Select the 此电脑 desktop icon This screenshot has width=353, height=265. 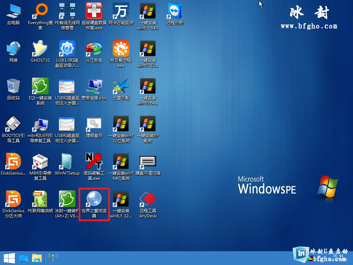(x=13, y=14)
